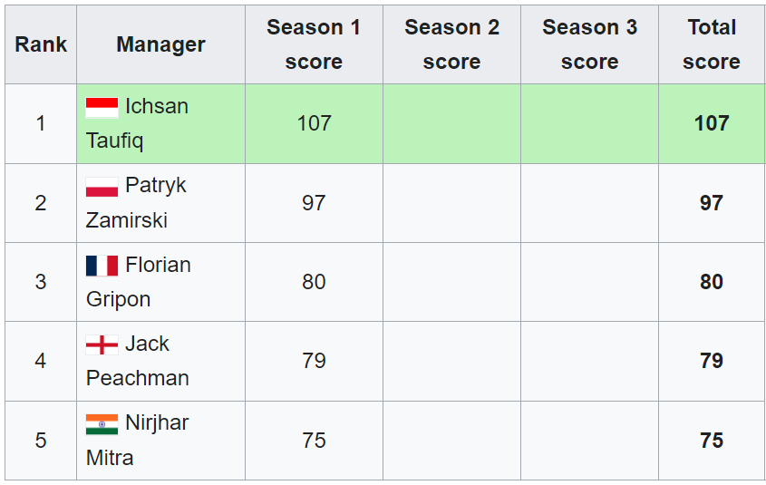Click the Total score column header

pos(712,44)
